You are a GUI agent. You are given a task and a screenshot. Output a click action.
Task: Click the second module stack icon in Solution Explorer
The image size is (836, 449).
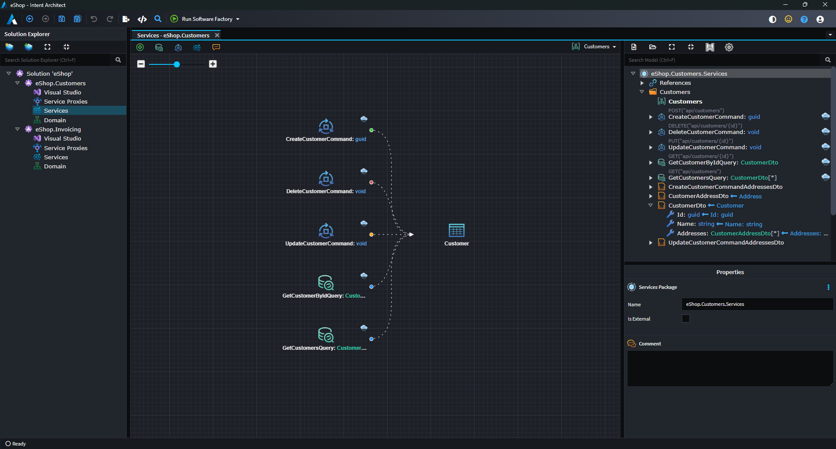(x=28, y=47)
